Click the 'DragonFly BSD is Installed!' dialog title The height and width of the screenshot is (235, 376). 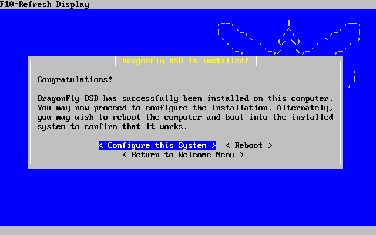pyautogui.click(x=185, y=61)
